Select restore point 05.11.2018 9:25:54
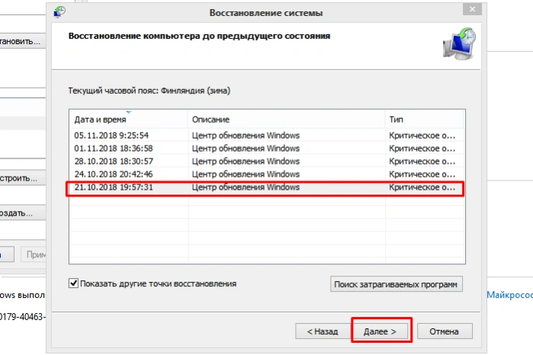Screen dimensions: 533x355 click(267, 135)
